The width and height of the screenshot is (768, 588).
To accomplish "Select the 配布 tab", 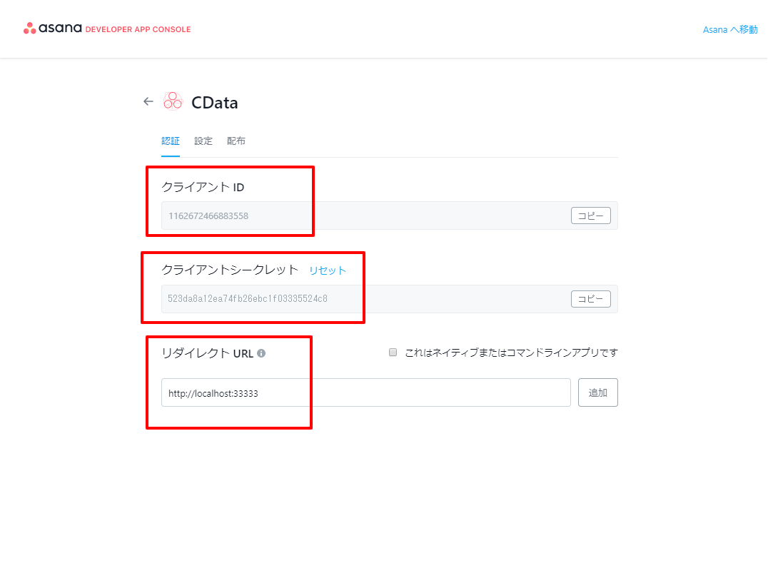I will pyautogui.click(x=236, y=141).
